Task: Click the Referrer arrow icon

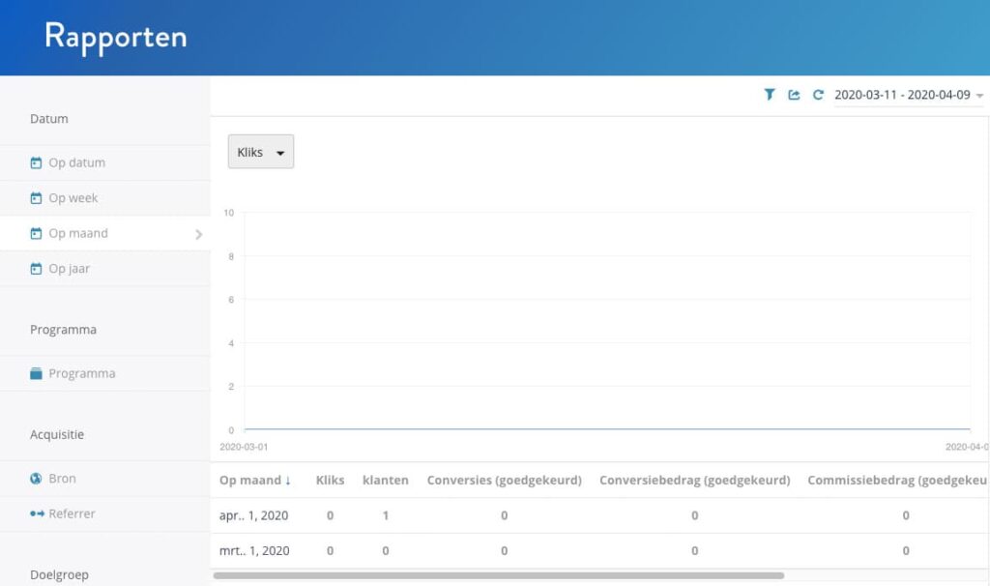Action: click(37, 513)
